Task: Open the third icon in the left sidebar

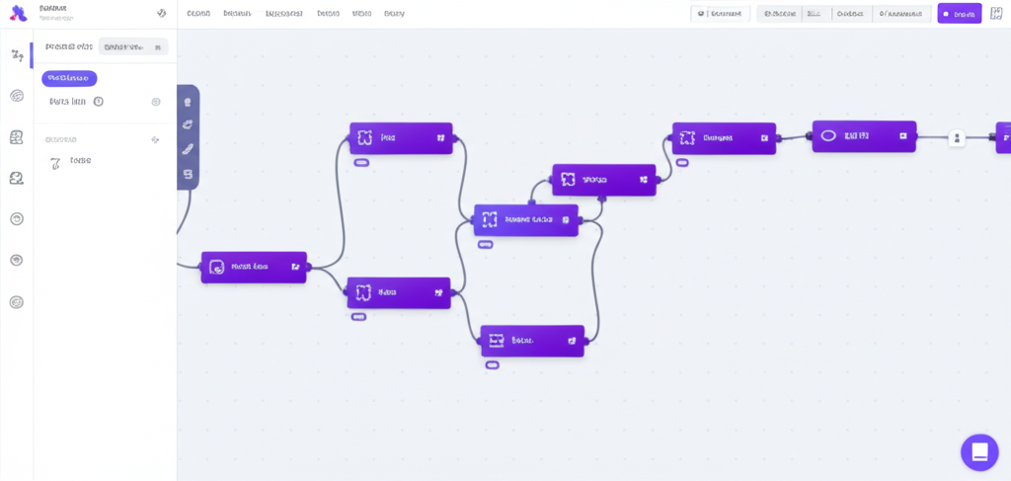Action: (x=17, y=137)
